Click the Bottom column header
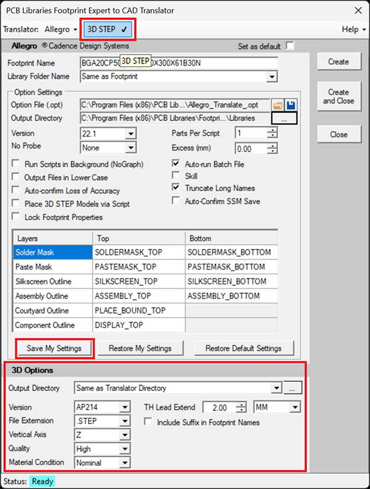Screen dimensions: 370x489 (x=231, y=239)
